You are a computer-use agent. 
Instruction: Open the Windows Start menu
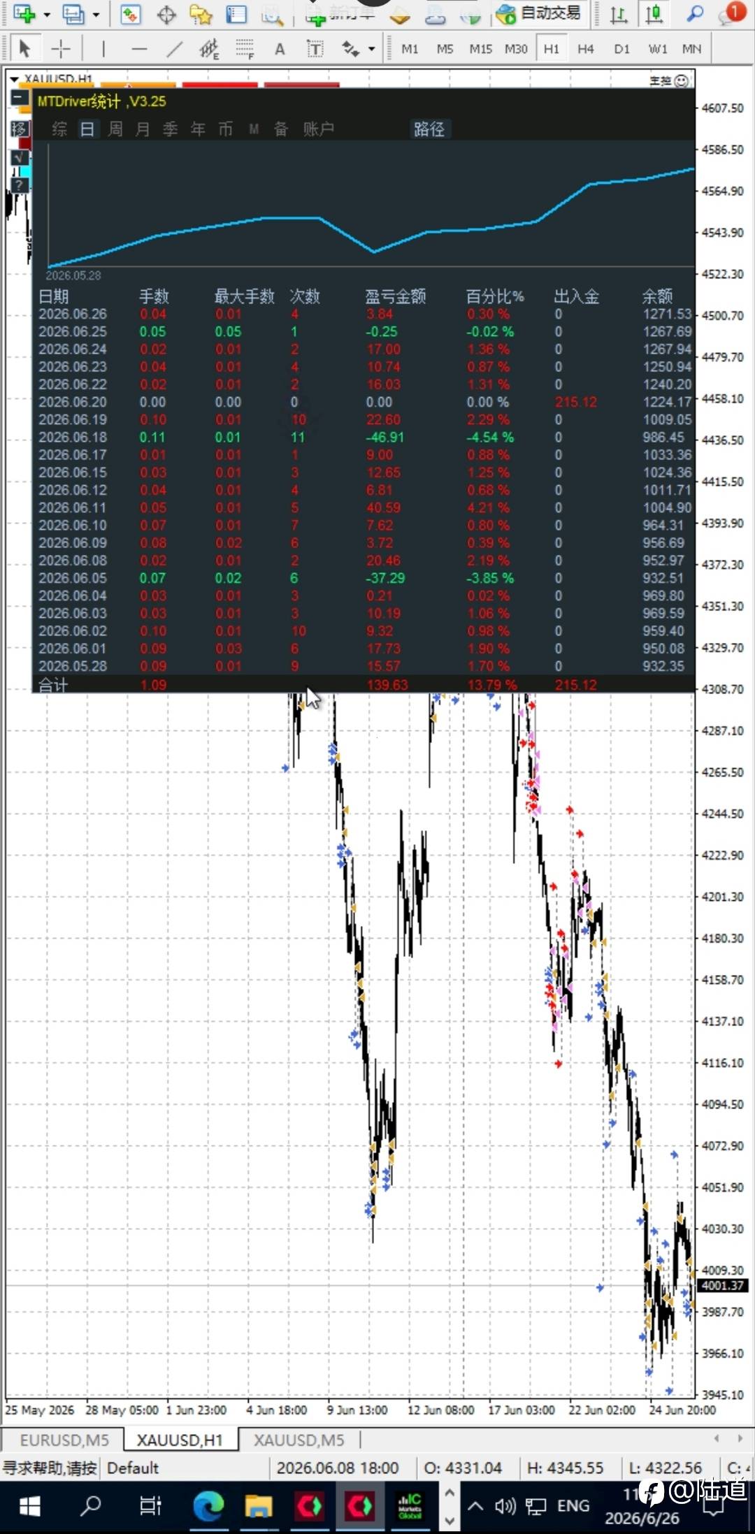click(x=29, y=1506)
